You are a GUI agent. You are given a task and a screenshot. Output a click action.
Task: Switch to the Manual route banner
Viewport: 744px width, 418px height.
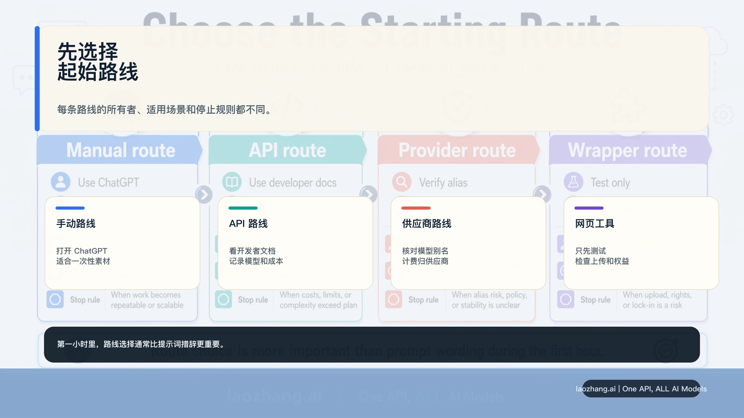120,150
